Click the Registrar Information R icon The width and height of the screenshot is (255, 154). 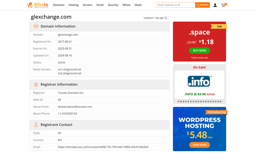coord(36,84)
